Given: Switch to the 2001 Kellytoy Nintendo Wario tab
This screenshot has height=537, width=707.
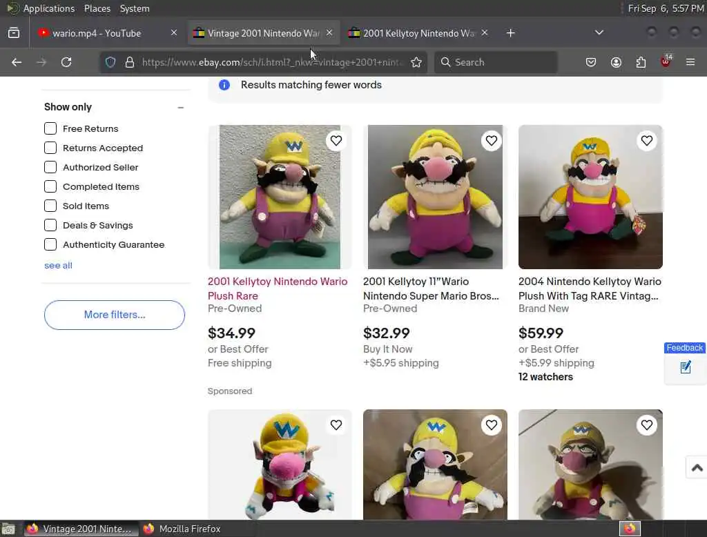Looking at the screenshot, I should click(418, 33).
